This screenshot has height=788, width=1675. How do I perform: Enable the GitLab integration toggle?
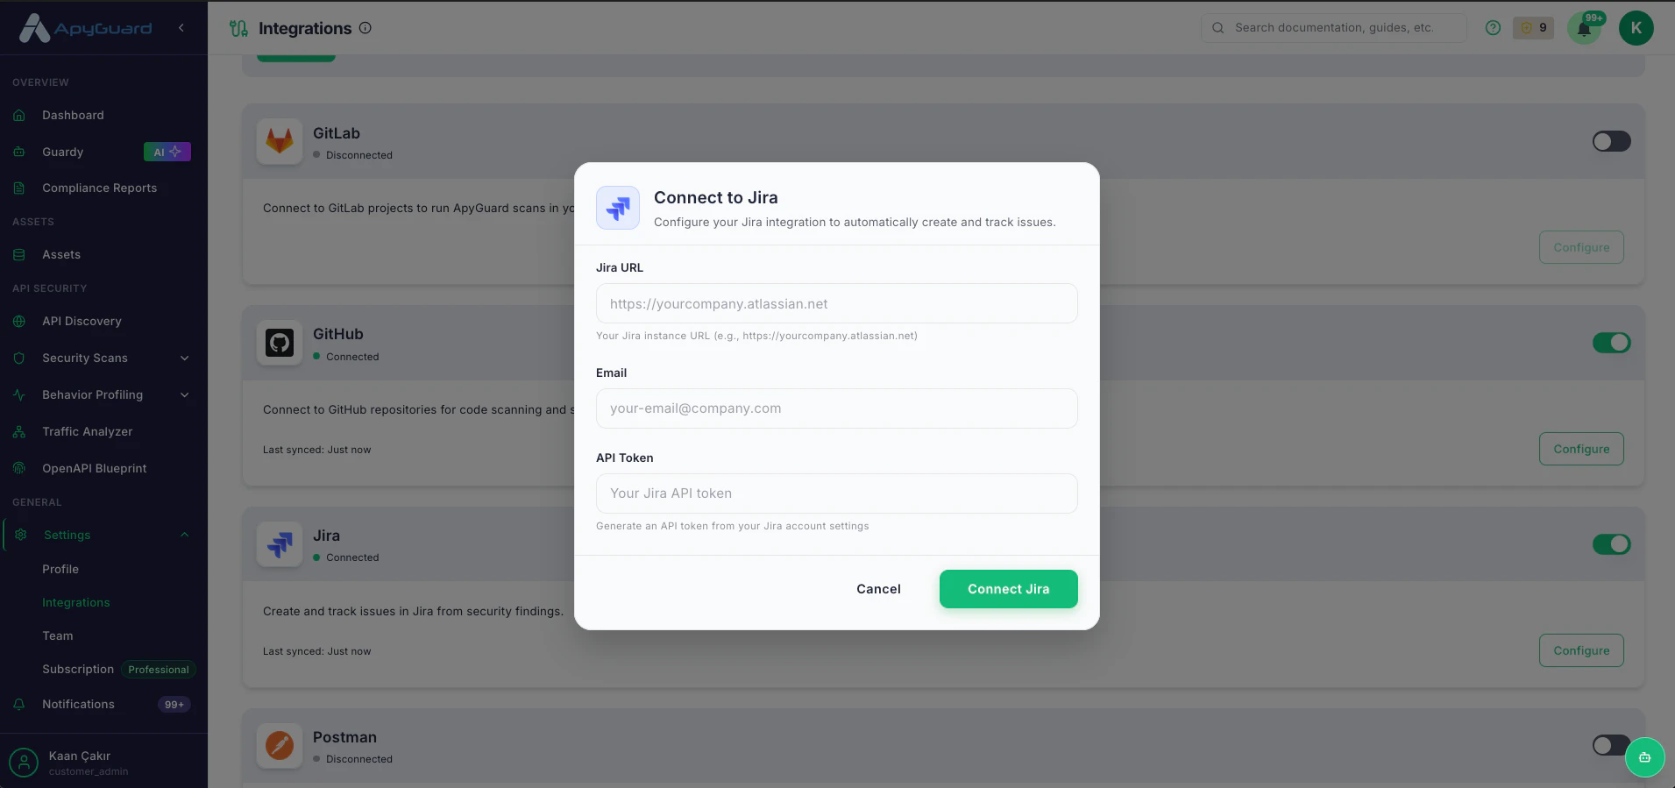point(1612,141)
